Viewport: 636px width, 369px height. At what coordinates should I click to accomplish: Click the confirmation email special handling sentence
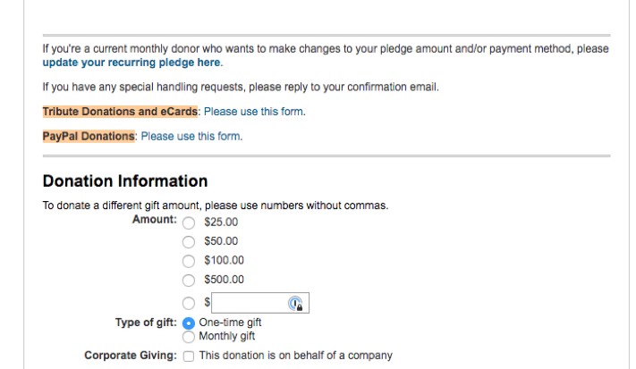[240, 88]
